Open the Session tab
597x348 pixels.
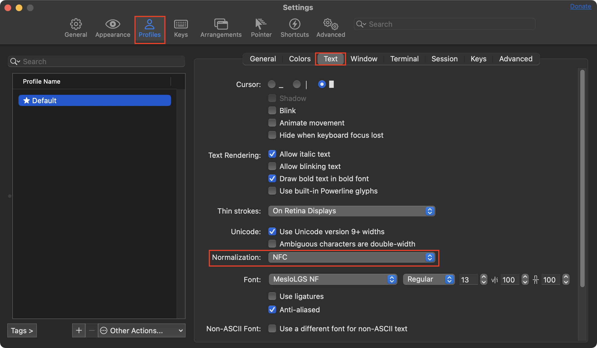tap(444, 59)
